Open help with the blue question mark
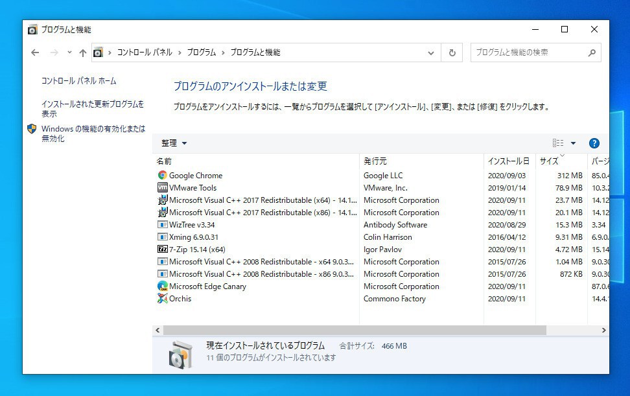Screen dimensions: 630x396 (594, 143)
